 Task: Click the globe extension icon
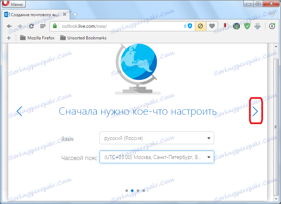(237, 26)
